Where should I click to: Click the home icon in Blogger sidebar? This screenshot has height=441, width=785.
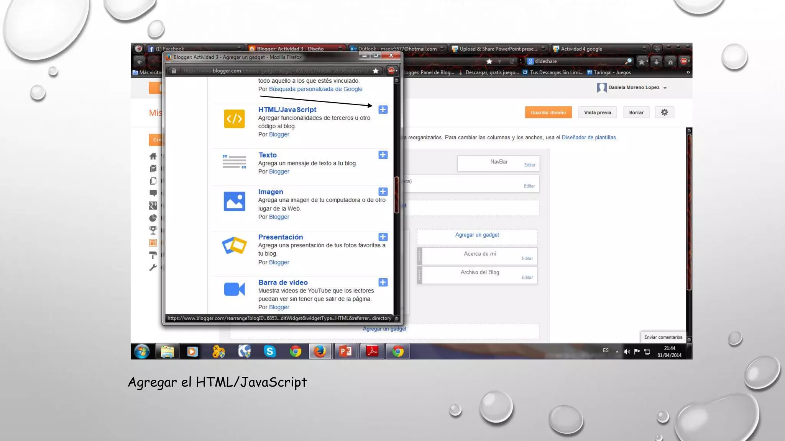coord(153,156)
